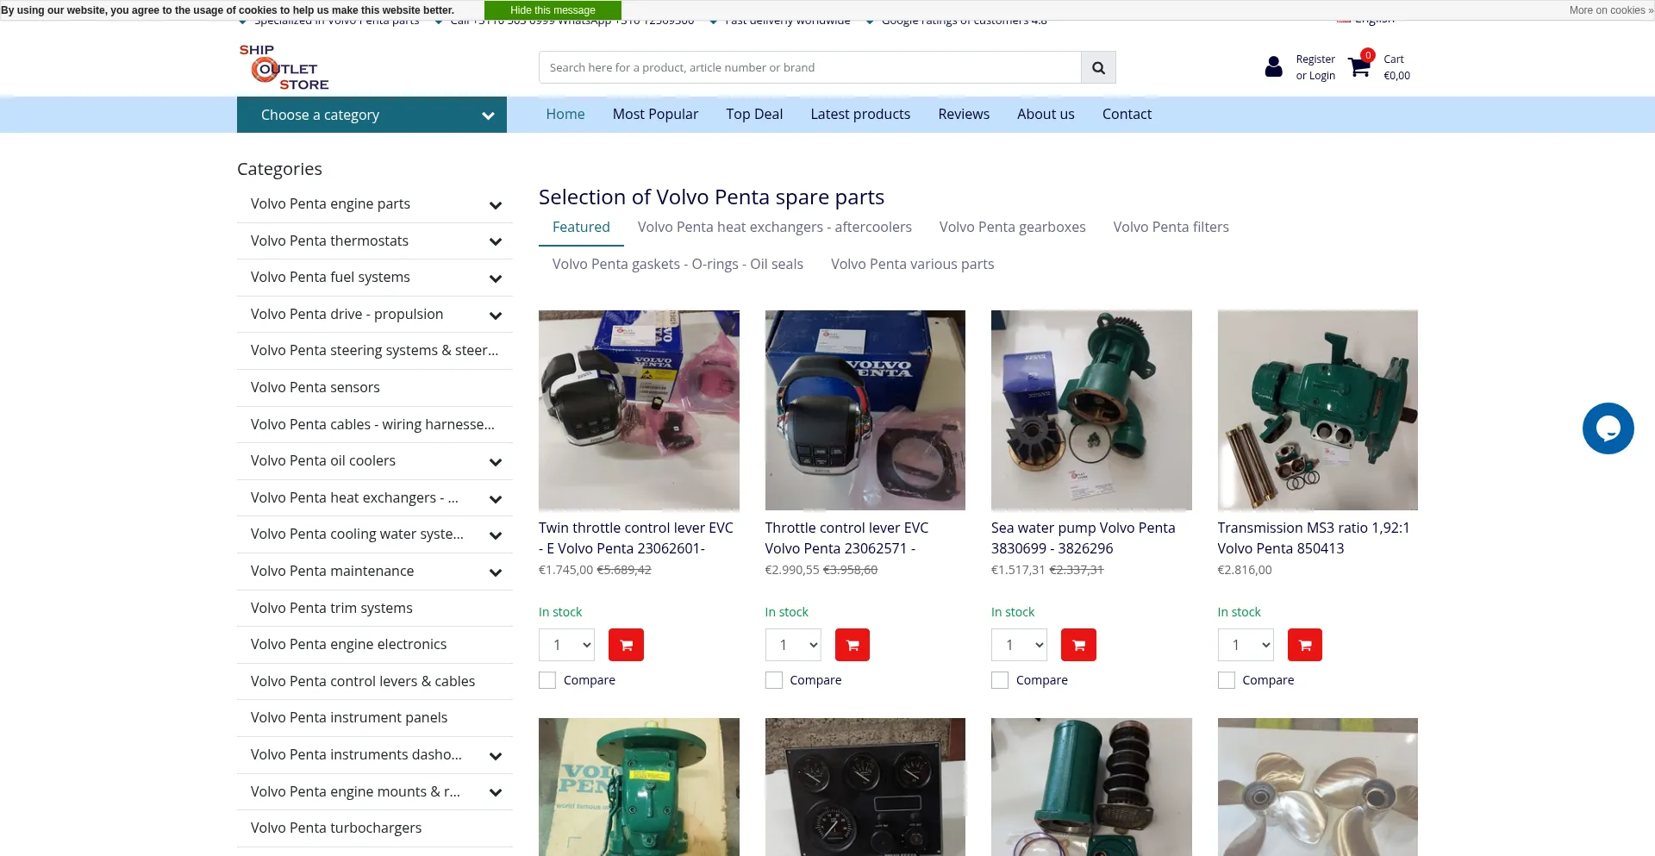Image resolution: width=1655 pixels, height=856 pixels.
Task: Open About us menu item
Action: pyautogui.click(x=1046, y=114)
